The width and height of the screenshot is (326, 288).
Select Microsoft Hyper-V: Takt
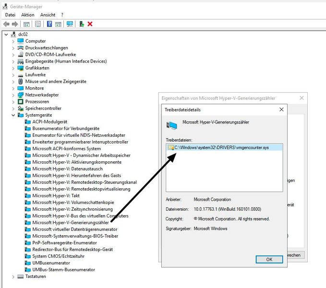56,195
